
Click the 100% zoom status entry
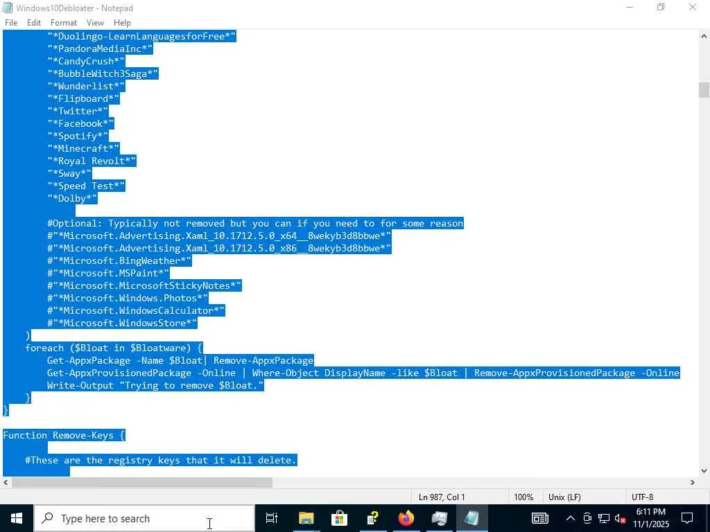pyautogui.click(x=523, y=497)
